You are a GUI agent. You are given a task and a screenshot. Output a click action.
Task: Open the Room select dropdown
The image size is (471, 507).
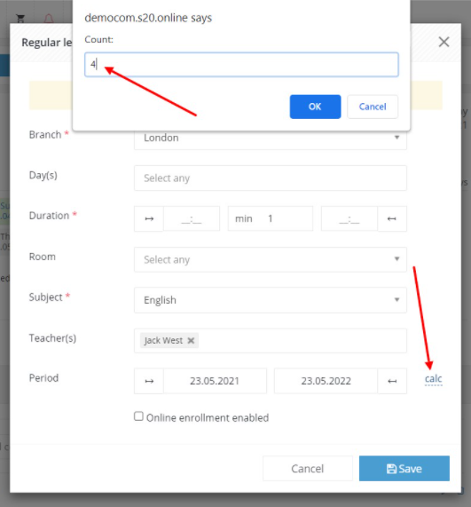coord(271,259)
